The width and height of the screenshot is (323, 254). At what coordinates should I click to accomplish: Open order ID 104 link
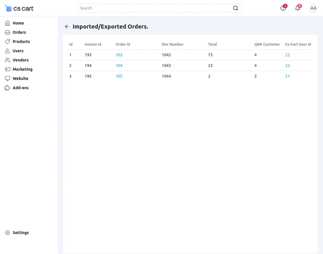119,66
